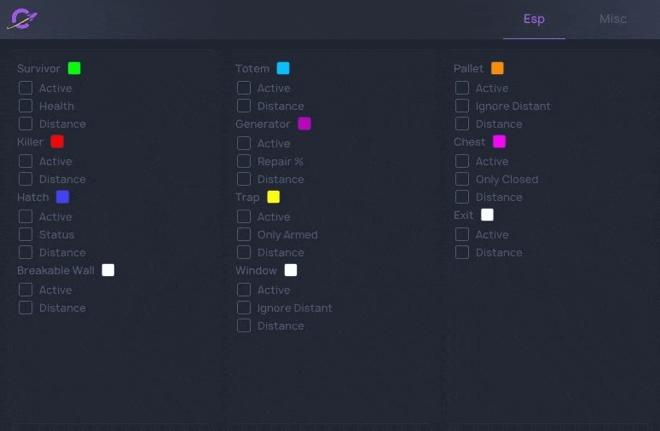Toggle the Pallet Distance checkbox
Image resolution: width=660 pixels, height=431 pixels.
[462, 124]
